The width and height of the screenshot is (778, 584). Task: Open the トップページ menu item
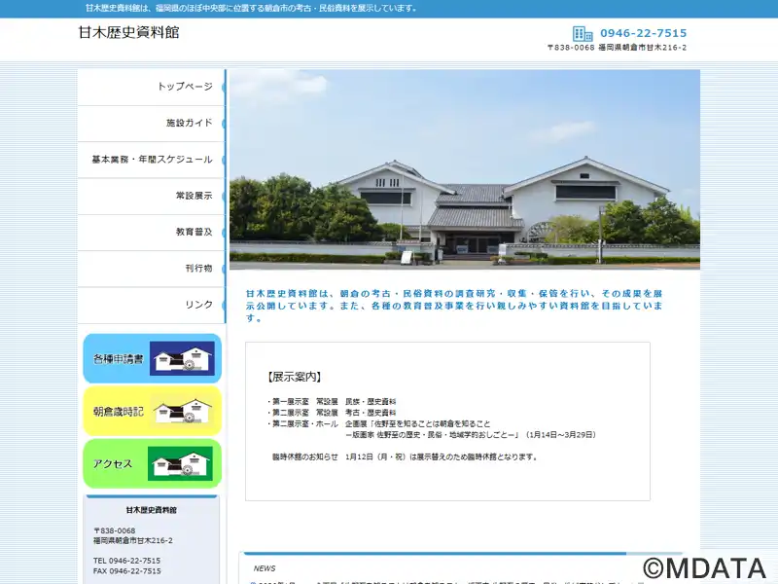tap(152, 87)
